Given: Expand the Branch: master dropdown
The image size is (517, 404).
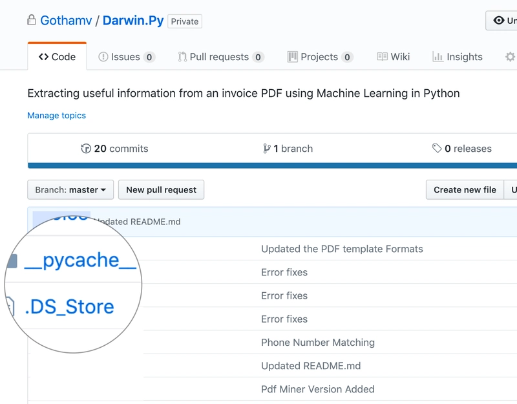Looking at the screenshot, I should (x=70, y=189).
